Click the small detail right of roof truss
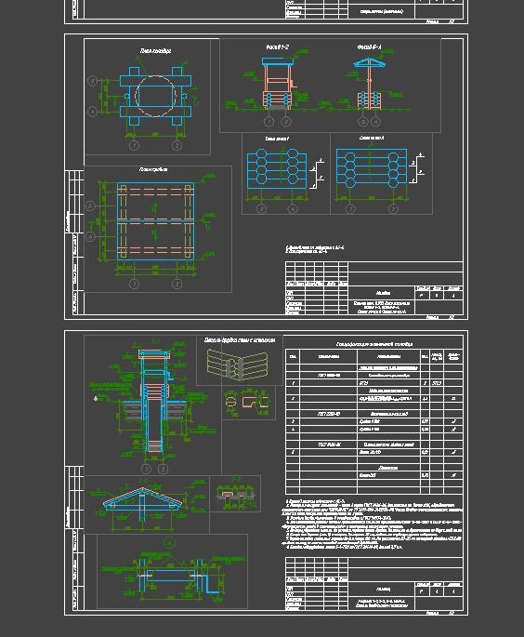The image size is (524, 637). point(235,494)
